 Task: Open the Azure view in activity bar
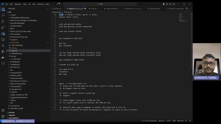[x=3, y=51]
